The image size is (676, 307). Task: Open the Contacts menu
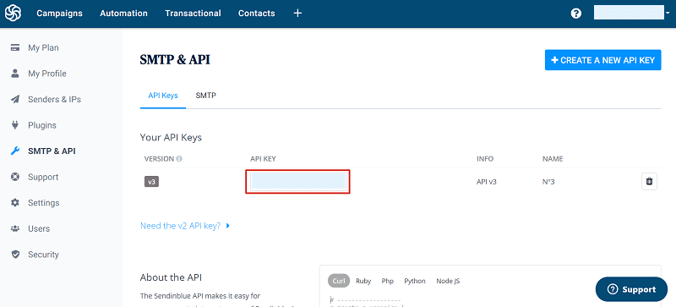pos(257,14)
